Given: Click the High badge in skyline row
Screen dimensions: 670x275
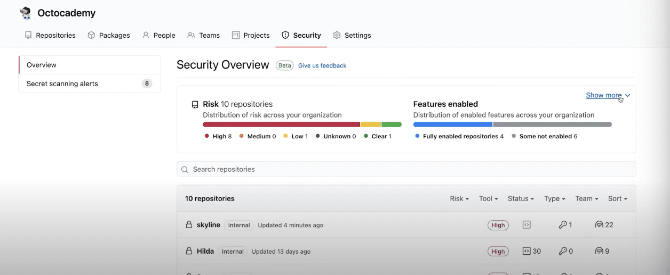Looking at the screenshot, I should click(498, 225).
